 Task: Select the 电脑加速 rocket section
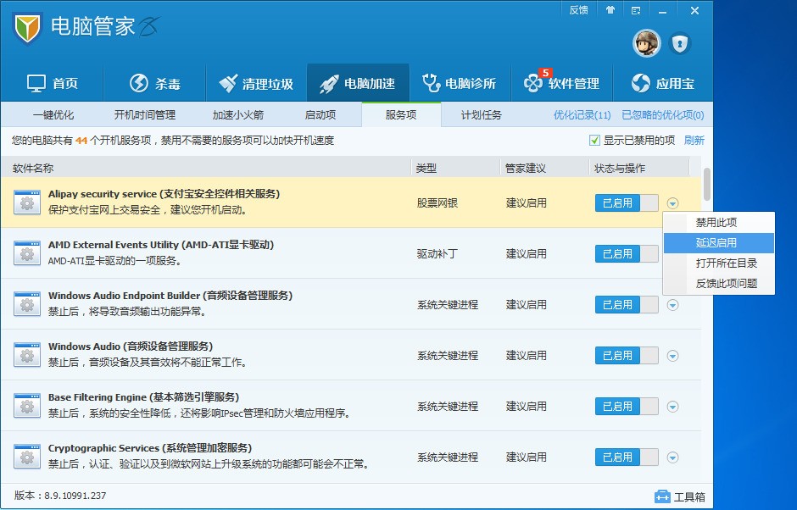point(358,83)
